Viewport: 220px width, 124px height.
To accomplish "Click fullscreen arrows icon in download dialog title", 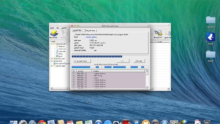I will [148, 26].
